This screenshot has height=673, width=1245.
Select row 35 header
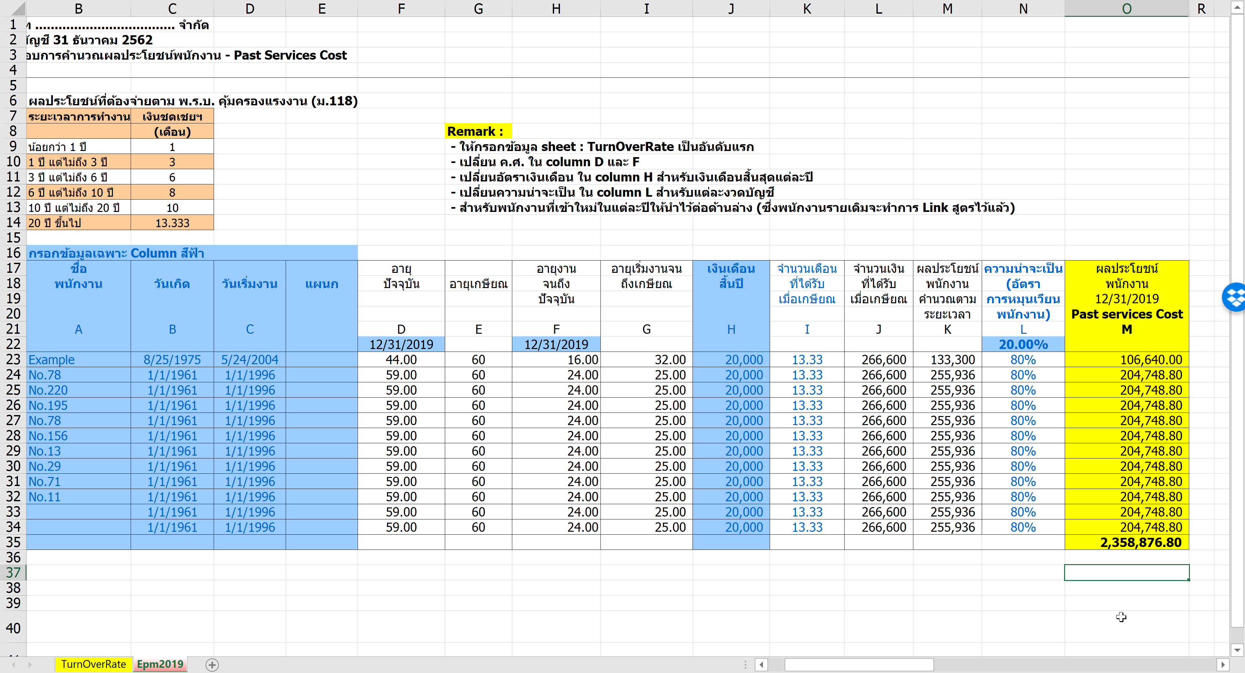point(13,542)
